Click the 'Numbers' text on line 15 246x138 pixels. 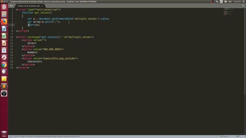32,53
